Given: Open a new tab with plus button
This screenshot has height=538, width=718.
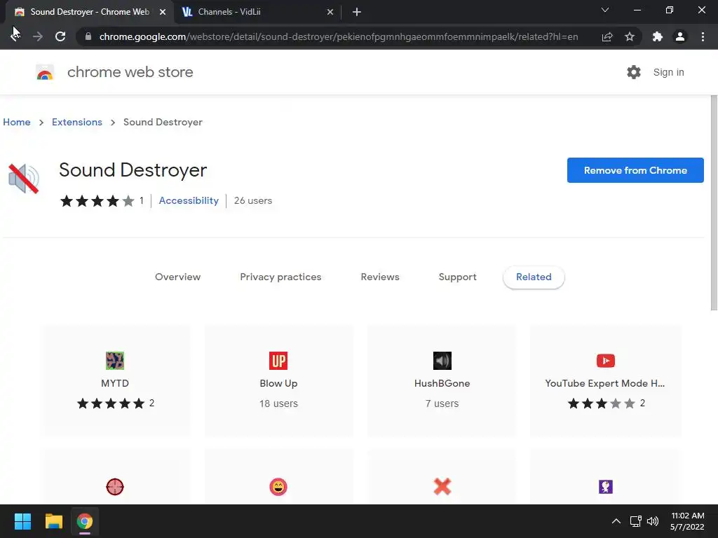Looking at the screenshot, I should [x=357, y=12].
